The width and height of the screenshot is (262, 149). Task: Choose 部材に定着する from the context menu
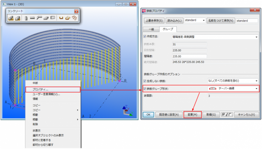(x=53, y=140)
